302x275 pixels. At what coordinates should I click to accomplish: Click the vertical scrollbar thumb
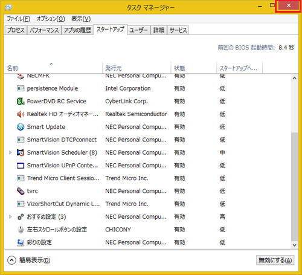tap(295, 186)
